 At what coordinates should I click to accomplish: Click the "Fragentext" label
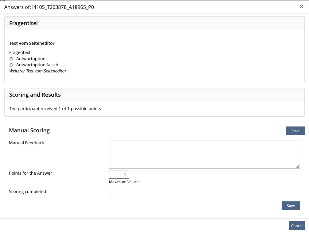click(20, 52)
